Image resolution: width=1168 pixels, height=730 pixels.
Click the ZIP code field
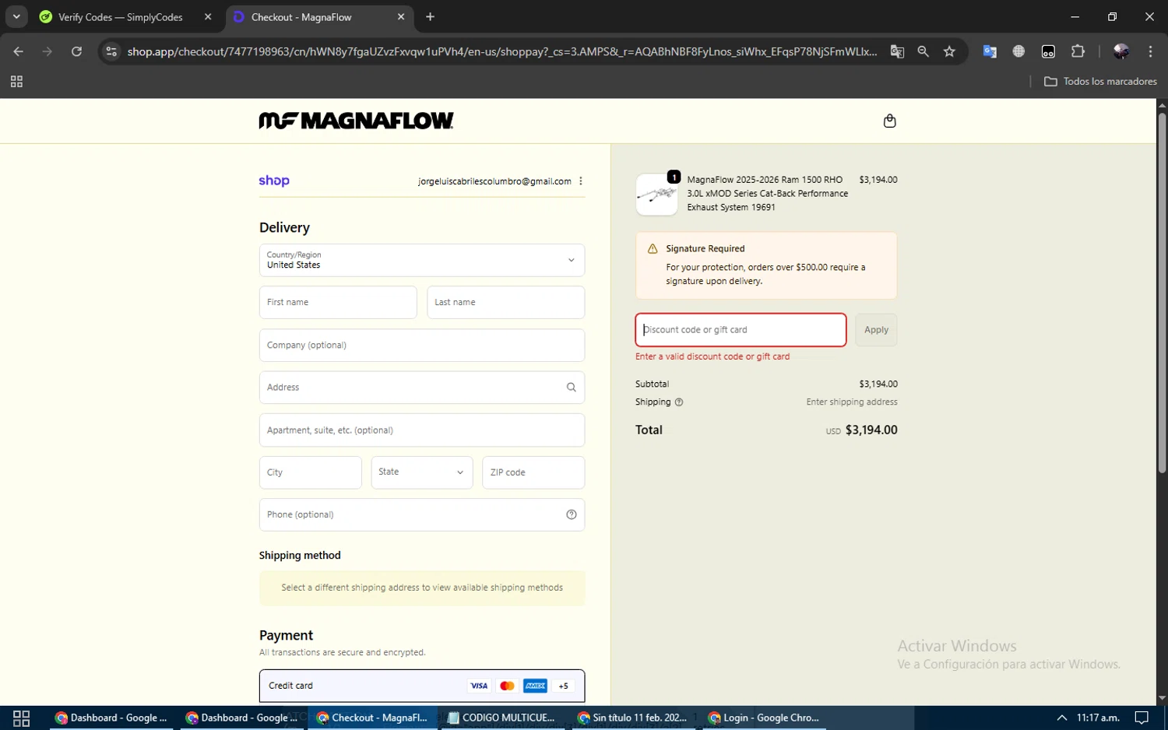[533, 472]
